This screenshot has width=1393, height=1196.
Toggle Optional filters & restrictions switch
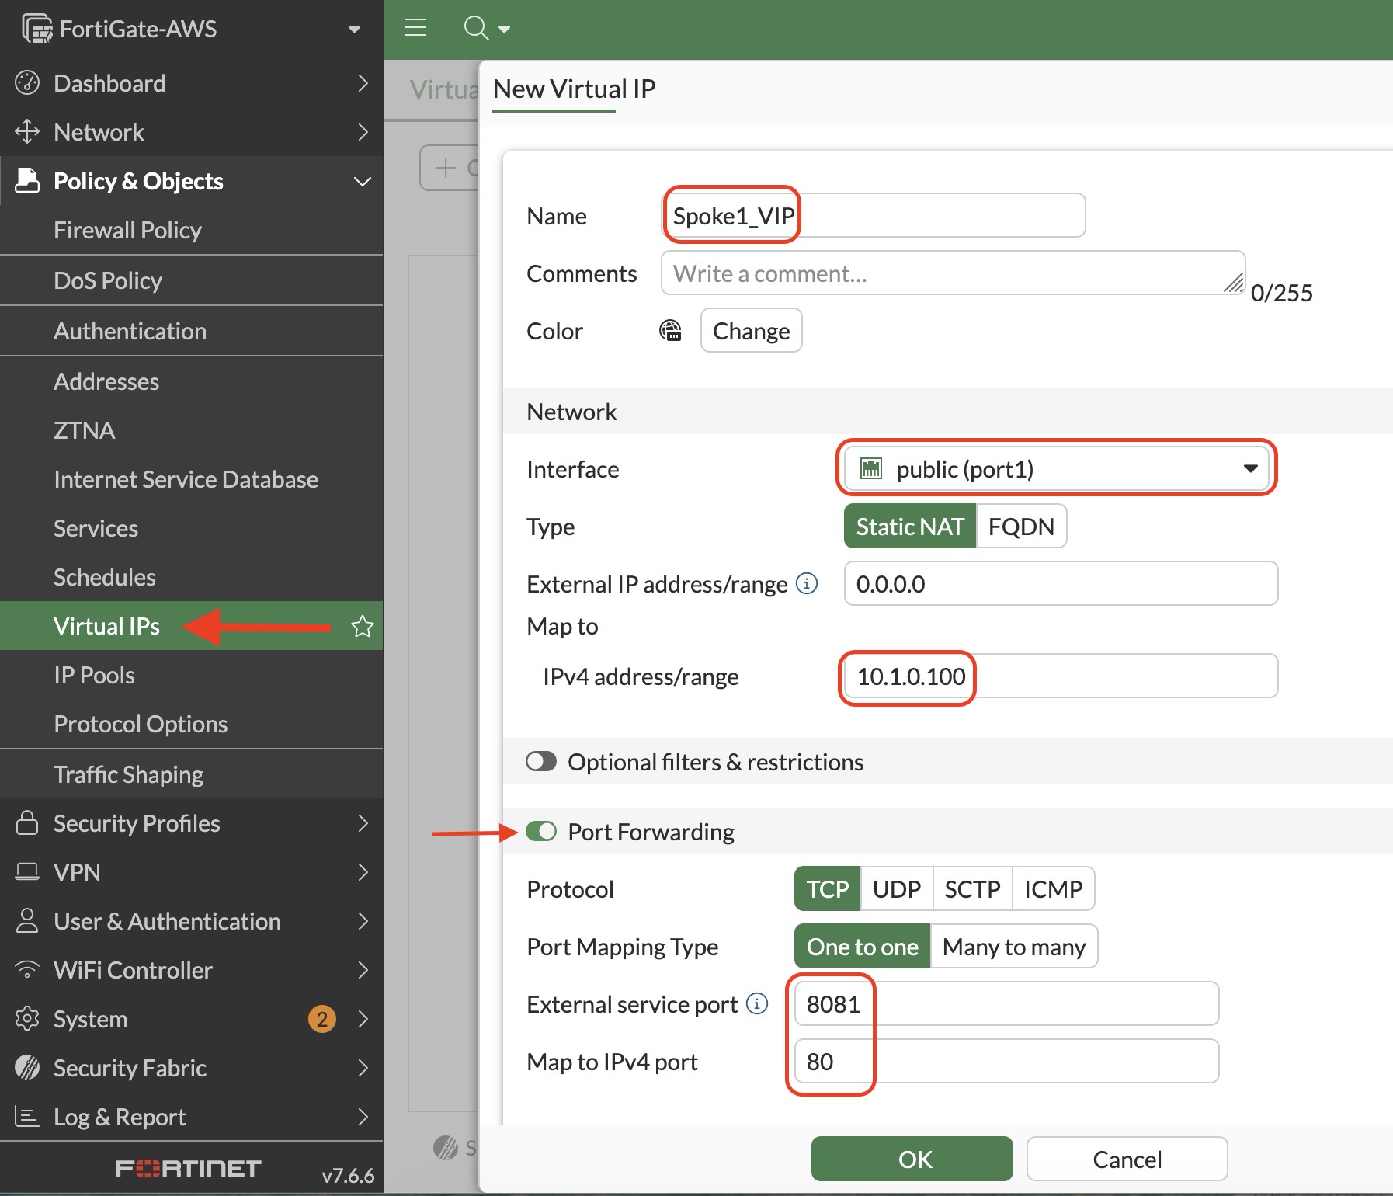541,761
